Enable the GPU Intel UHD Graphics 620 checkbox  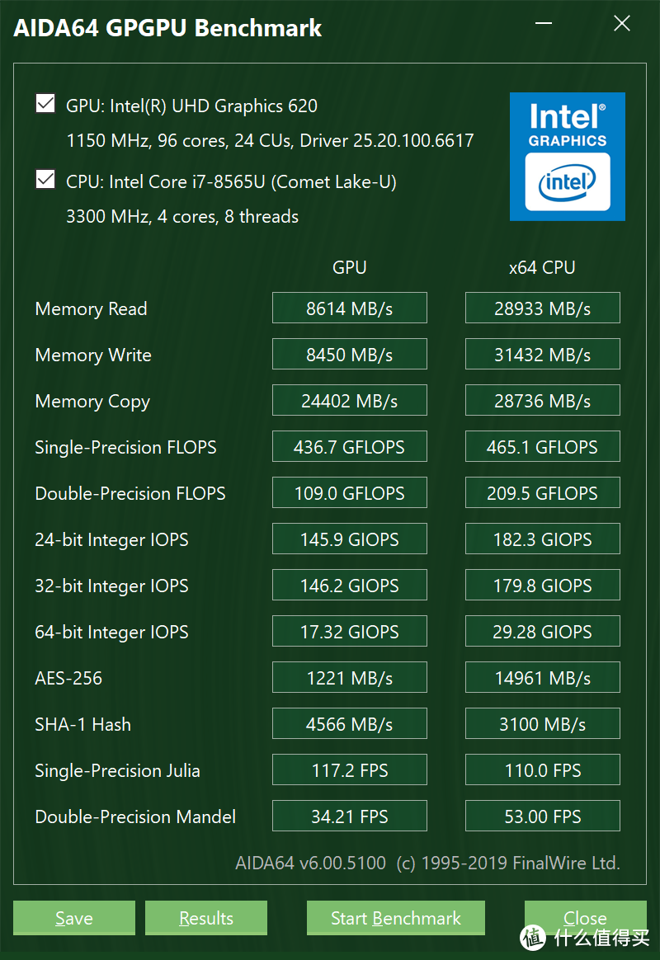click(x=45, y=103)
